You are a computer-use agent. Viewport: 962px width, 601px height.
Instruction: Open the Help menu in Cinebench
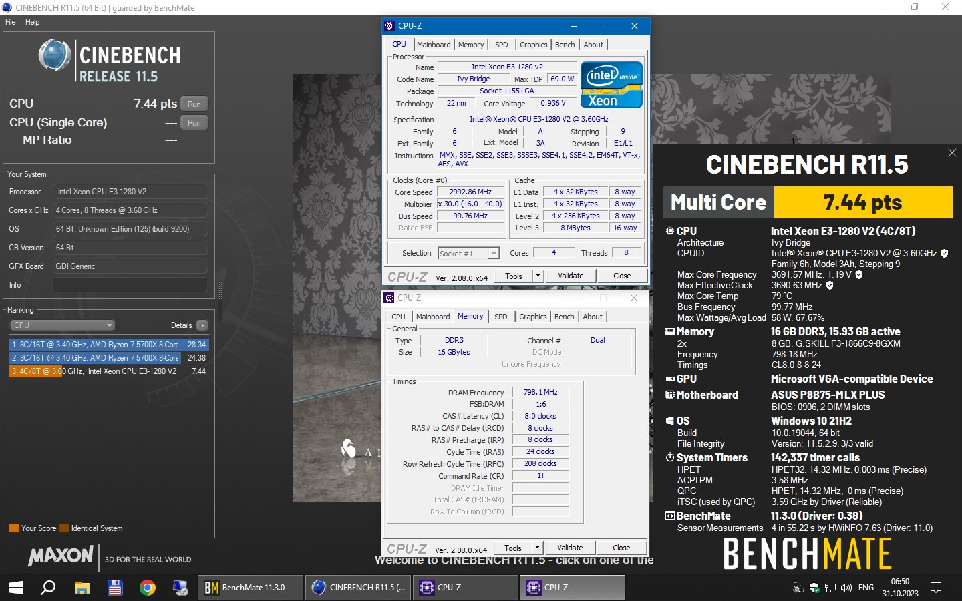32,22
